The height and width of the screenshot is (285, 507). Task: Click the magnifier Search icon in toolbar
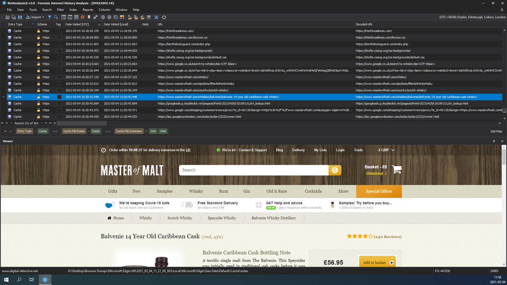click(x=56, y=17)
